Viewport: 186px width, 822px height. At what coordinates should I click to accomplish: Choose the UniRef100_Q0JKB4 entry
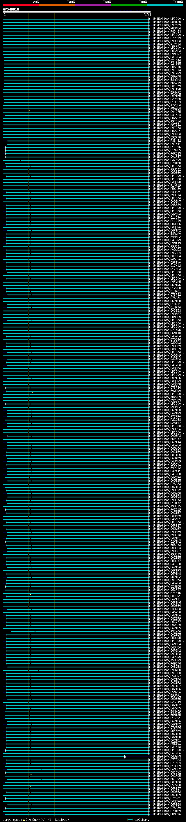point(167,57)
